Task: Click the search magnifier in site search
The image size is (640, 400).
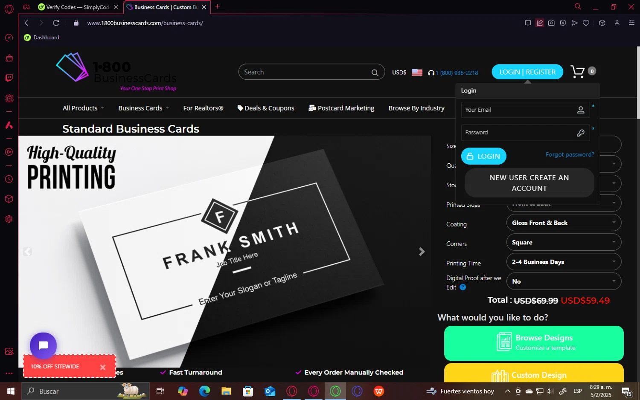Action: pos(375,72)
